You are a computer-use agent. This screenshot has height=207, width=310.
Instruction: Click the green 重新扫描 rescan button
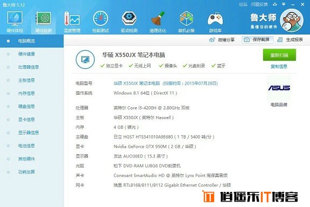pyautogui.click(x=279, y=55)
